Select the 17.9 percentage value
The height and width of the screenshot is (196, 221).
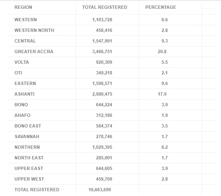tap(162, 94)
